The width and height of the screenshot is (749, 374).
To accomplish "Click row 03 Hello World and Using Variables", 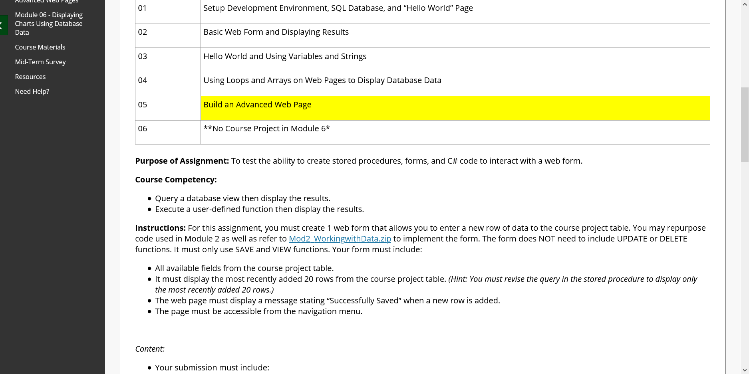I will click(x=285, y=56).
